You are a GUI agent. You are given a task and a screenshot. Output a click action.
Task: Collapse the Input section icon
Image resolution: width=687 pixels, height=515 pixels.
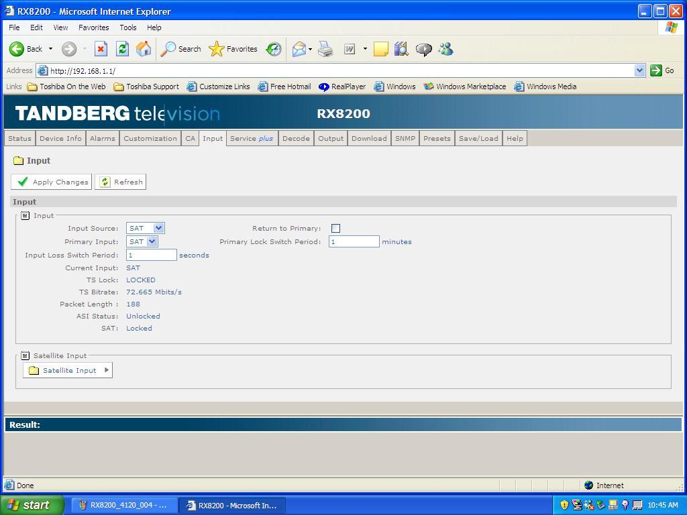25,215
